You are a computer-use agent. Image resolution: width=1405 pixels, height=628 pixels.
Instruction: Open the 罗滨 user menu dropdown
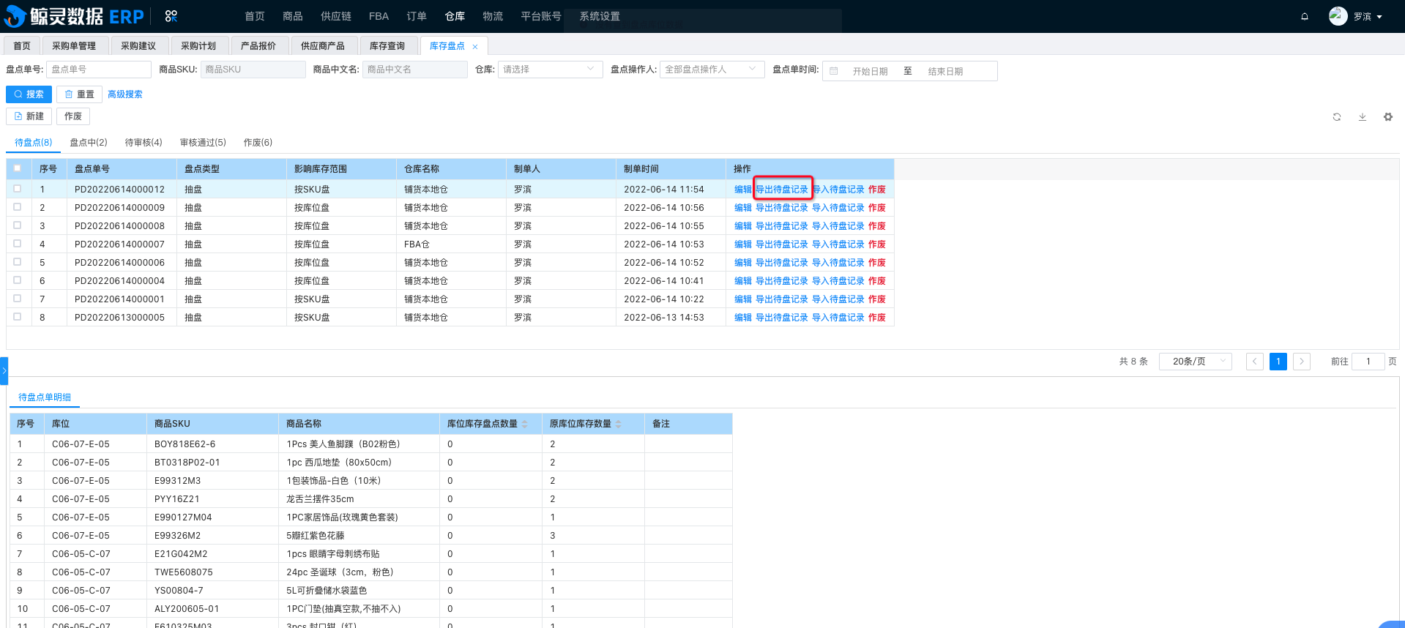tap(1368, 16)
